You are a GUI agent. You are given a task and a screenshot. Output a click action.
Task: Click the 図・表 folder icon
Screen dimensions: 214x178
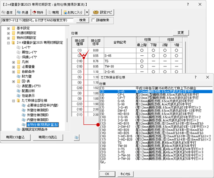coord(19,81)
